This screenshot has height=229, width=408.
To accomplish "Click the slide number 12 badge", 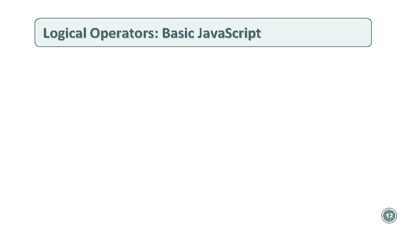I will point(389,216).
